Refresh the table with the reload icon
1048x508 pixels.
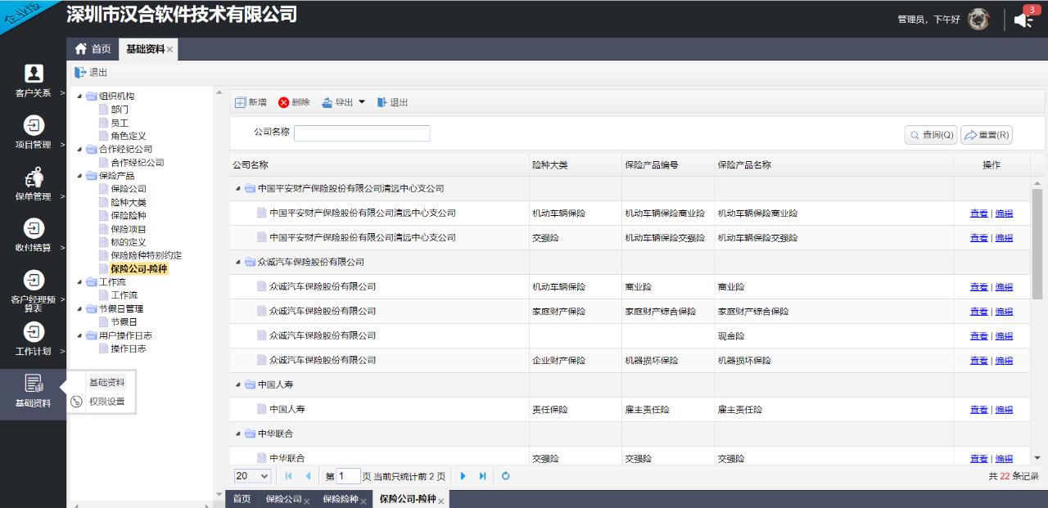coord(506,476)
